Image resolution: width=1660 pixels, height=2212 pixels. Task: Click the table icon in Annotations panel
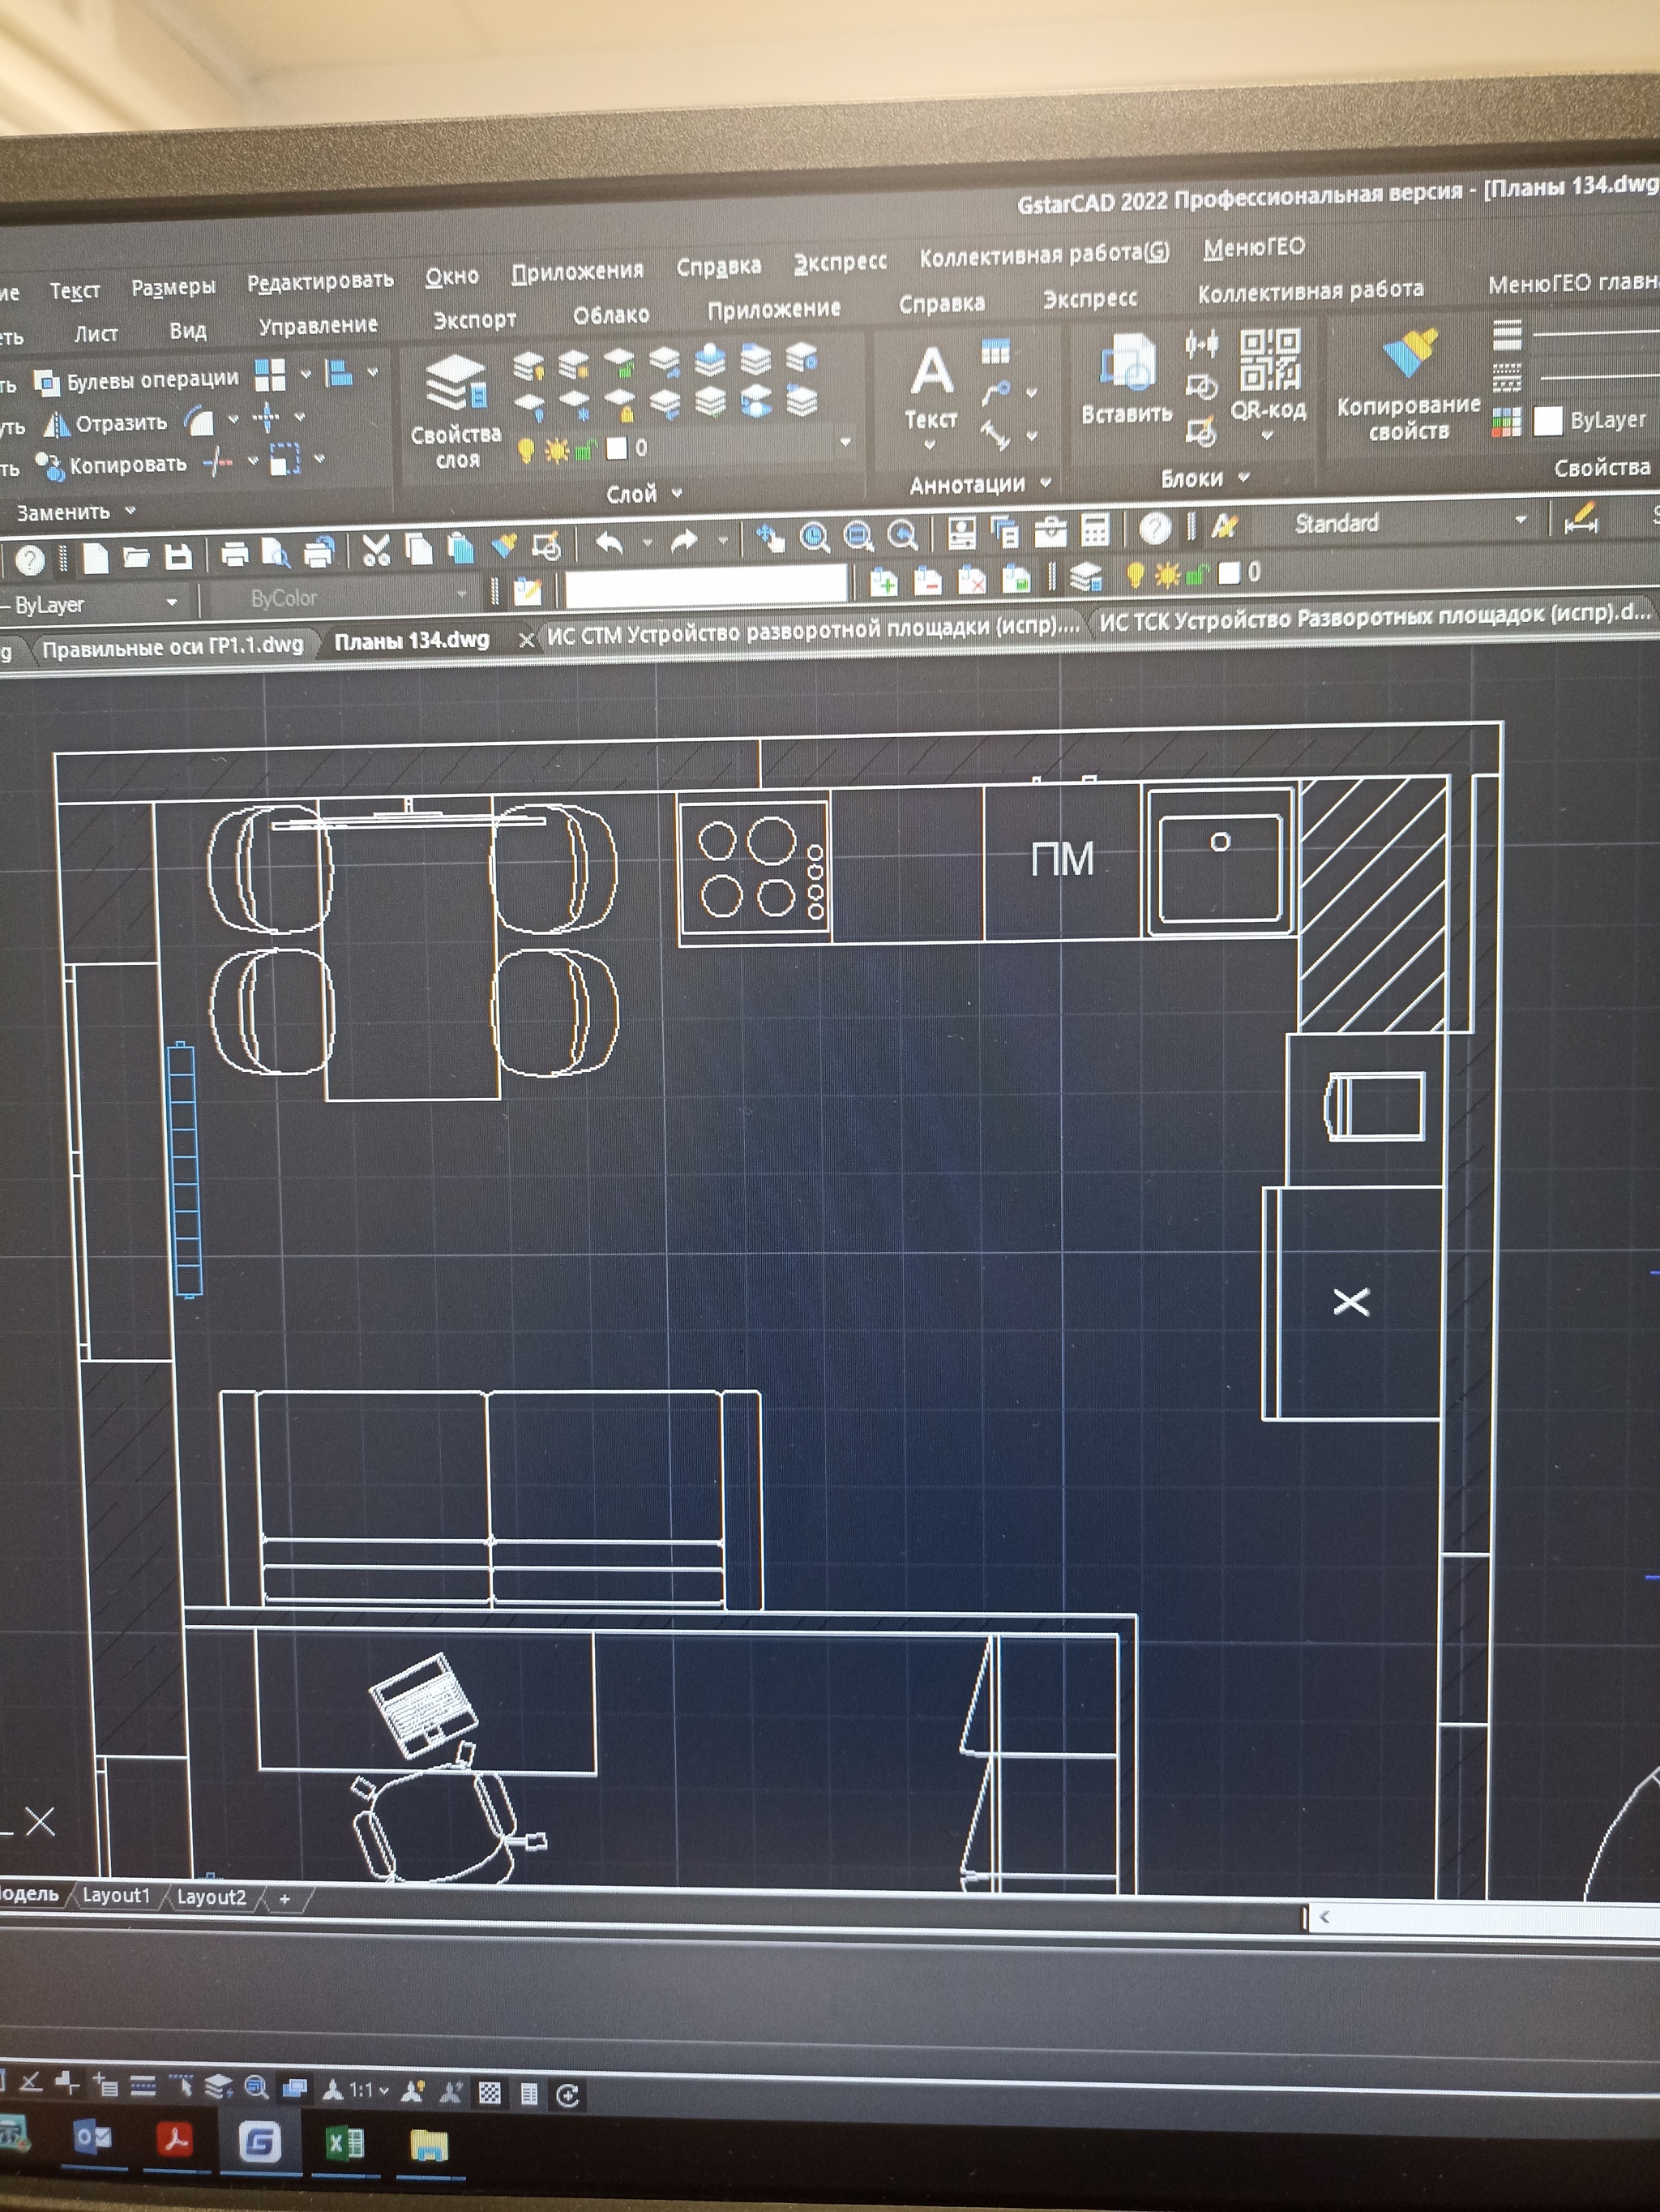pyautogui.click(x=995, y=352)
